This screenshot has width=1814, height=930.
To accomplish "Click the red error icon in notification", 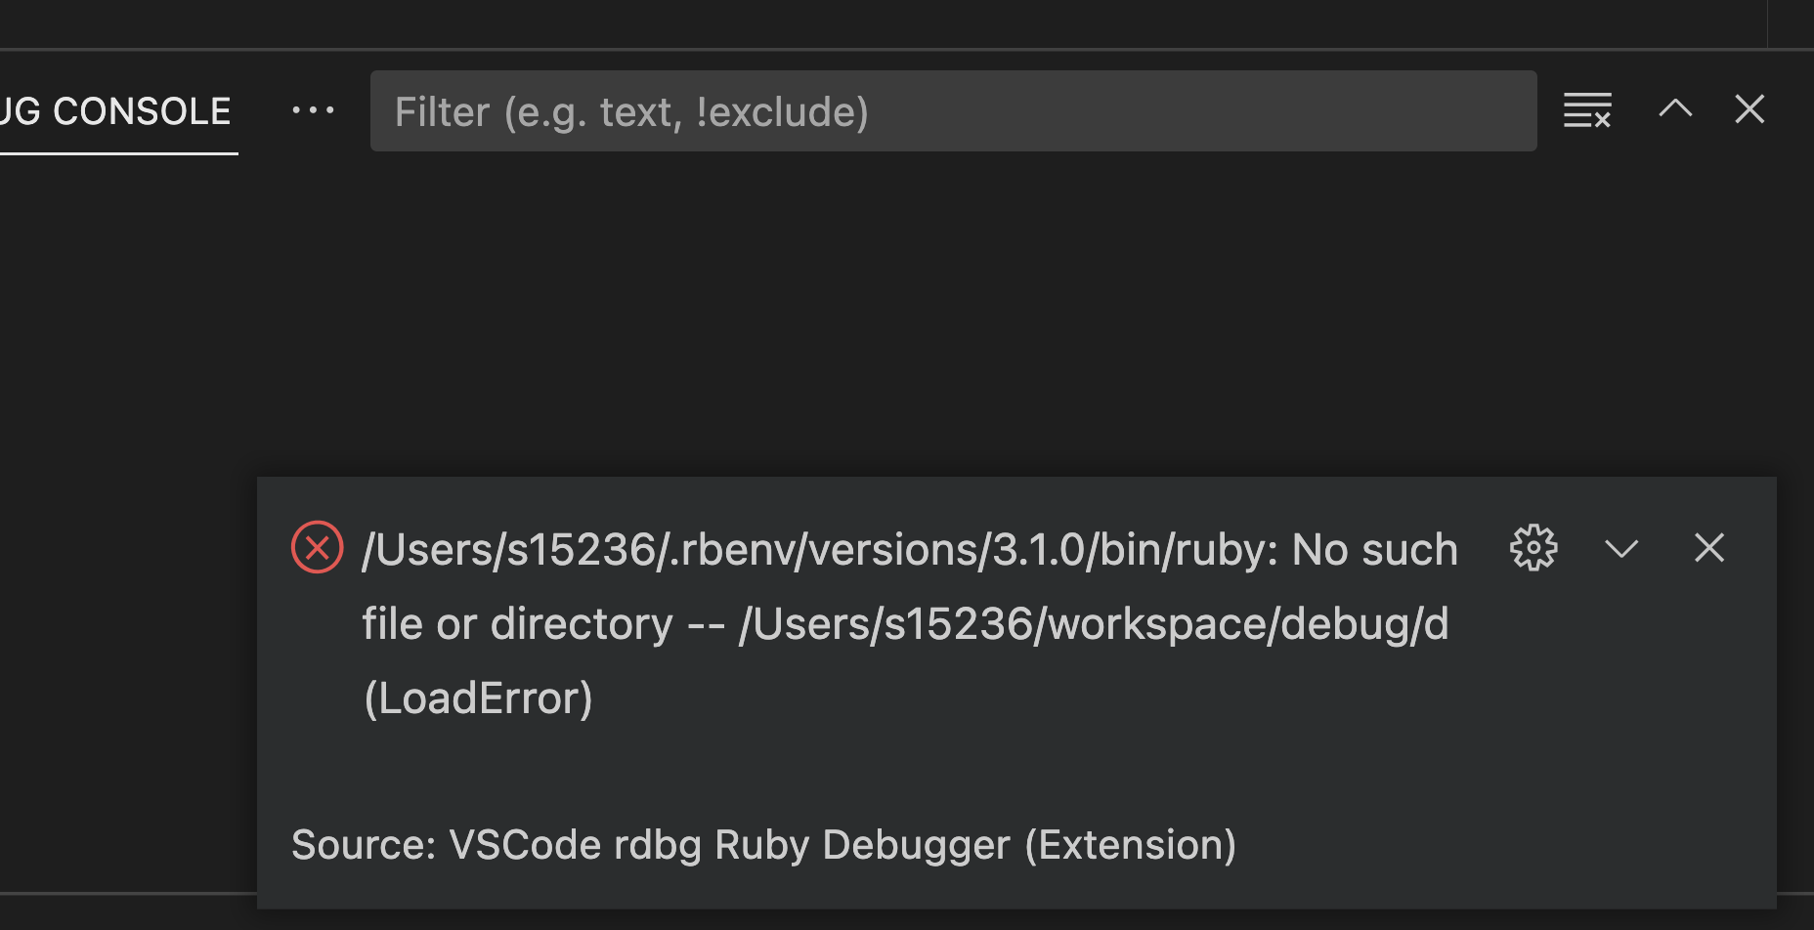I will click(318, 548).
